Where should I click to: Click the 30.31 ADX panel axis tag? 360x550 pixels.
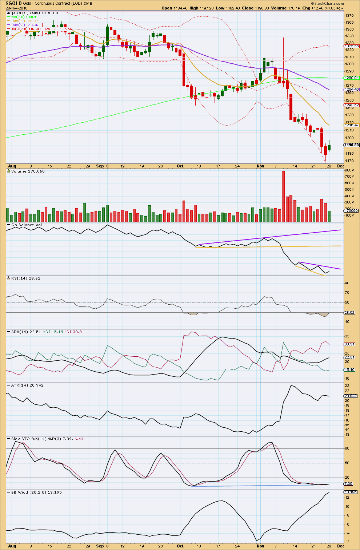[x=350, y=344]
